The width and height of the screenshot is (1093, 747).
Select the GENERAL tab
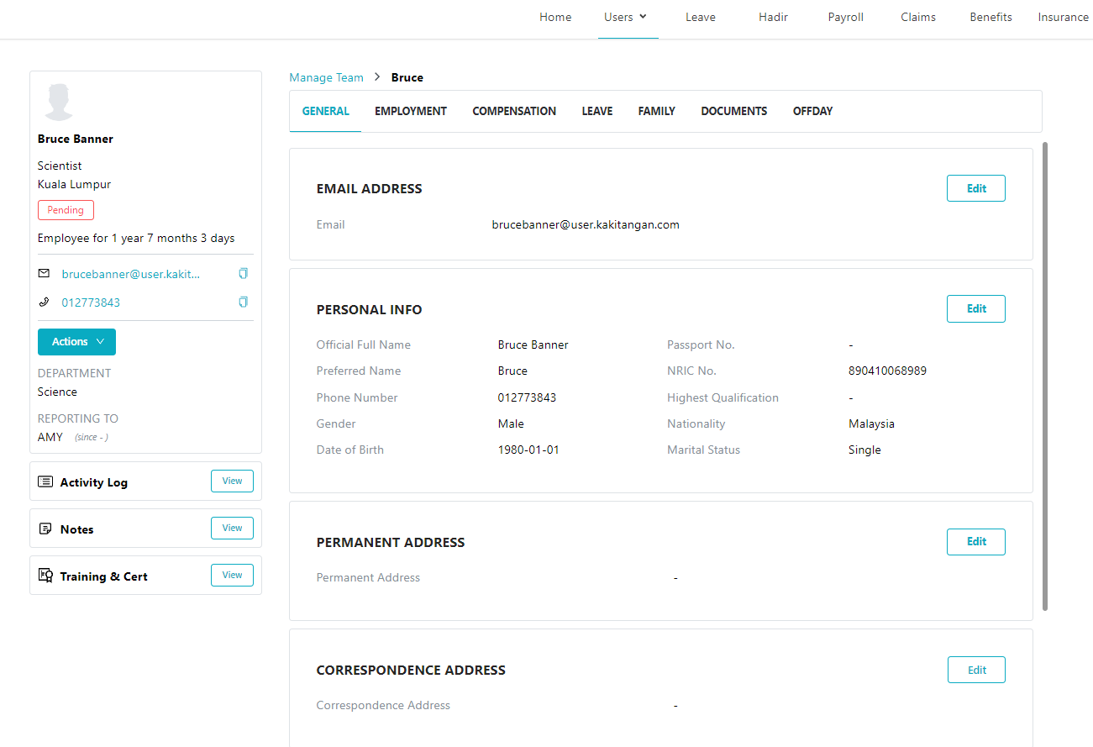click(325, 111)
